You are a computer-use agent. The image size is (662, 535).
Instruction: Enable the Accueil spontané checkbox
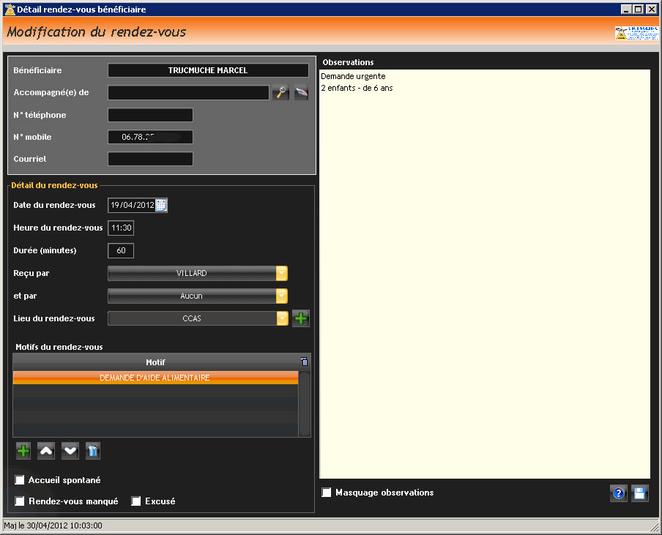(x=20, y=480)
